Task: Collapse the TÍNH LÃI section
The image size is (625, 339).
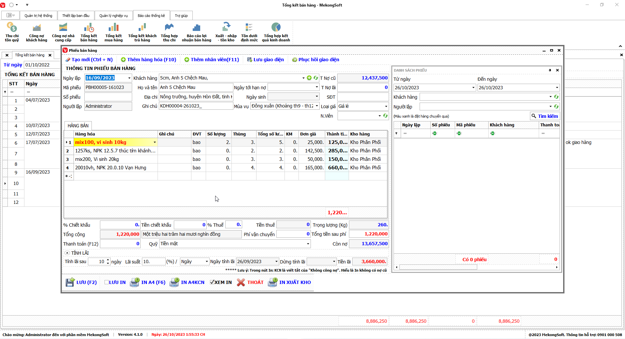Action: pos(67,253)
